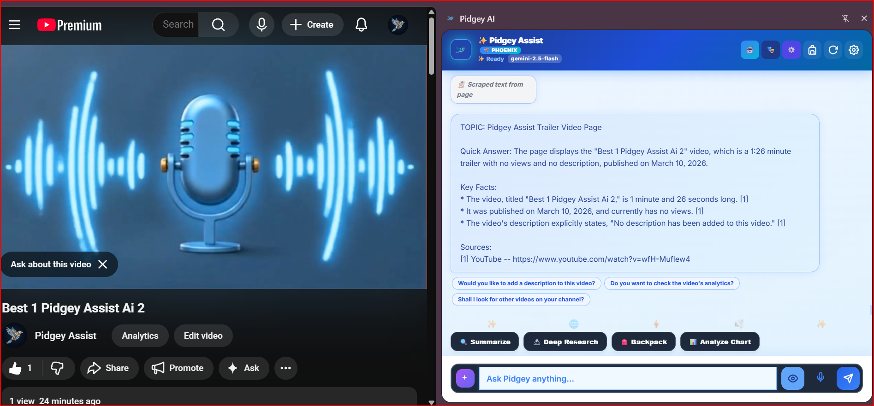Click the Scraped text from page bubble
Screen dimensions: 874x406
coord(493,89)
